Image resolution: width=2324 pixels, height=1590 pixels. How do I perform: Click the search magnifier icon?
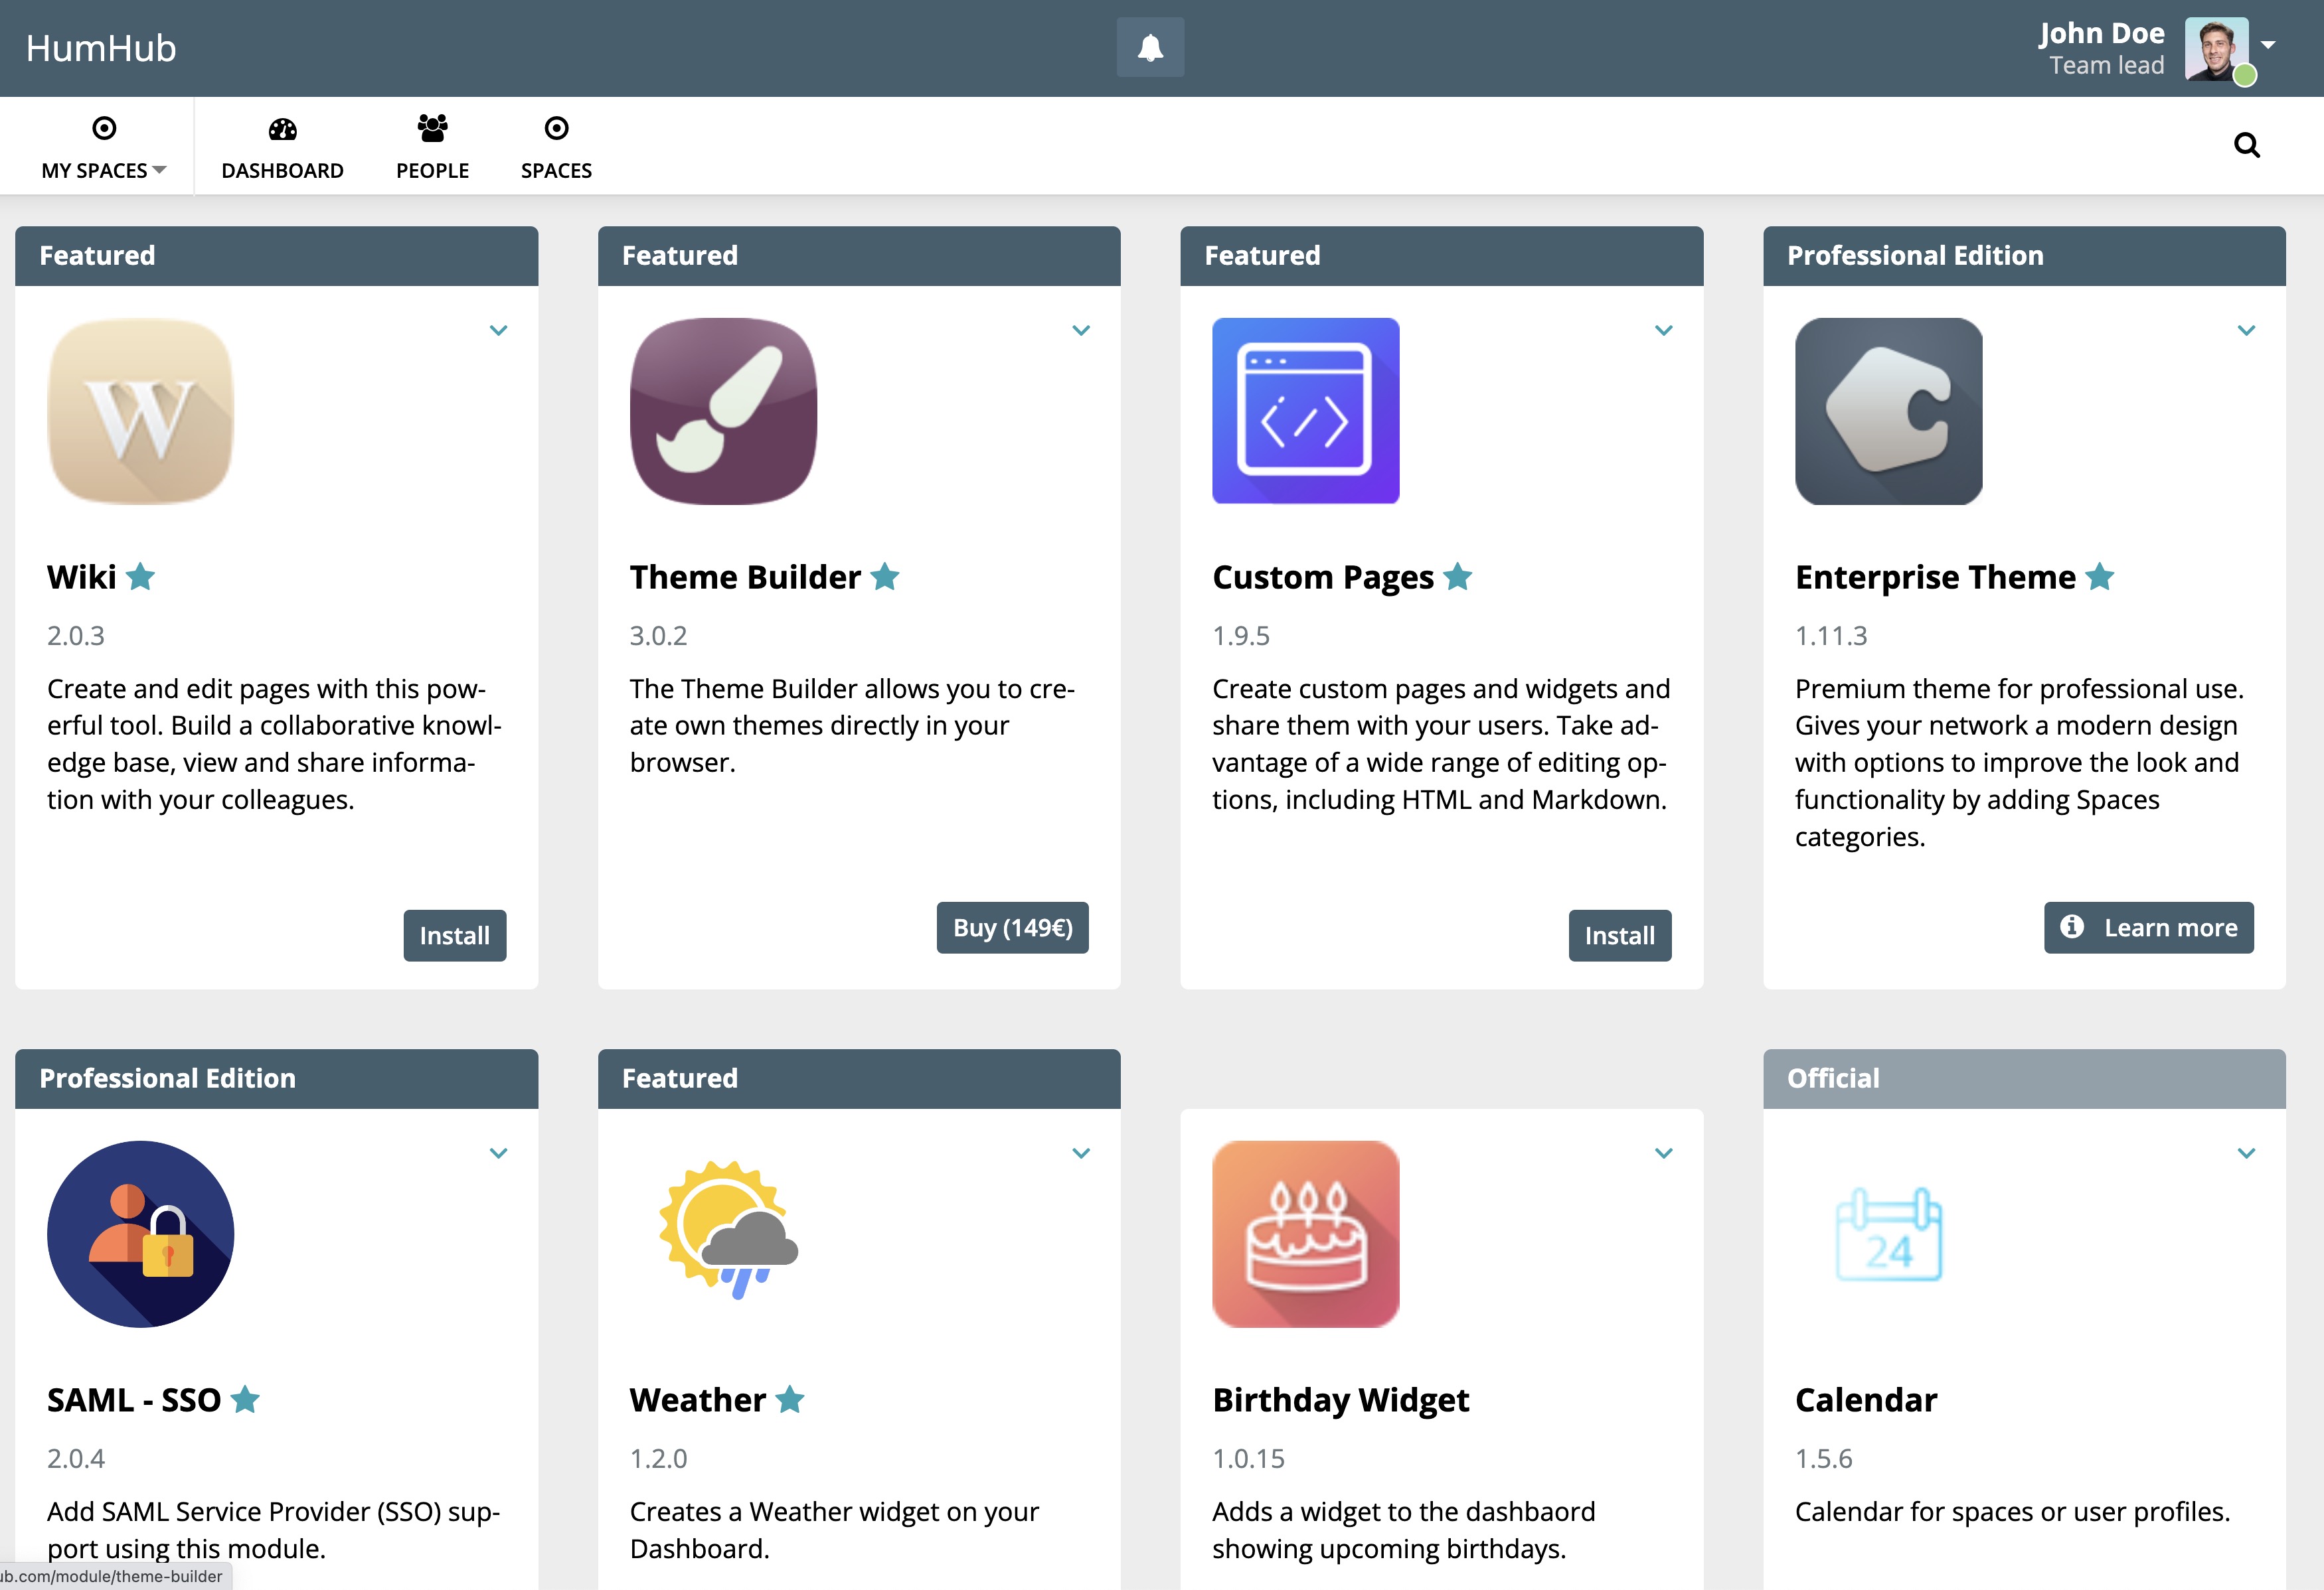2247,145
